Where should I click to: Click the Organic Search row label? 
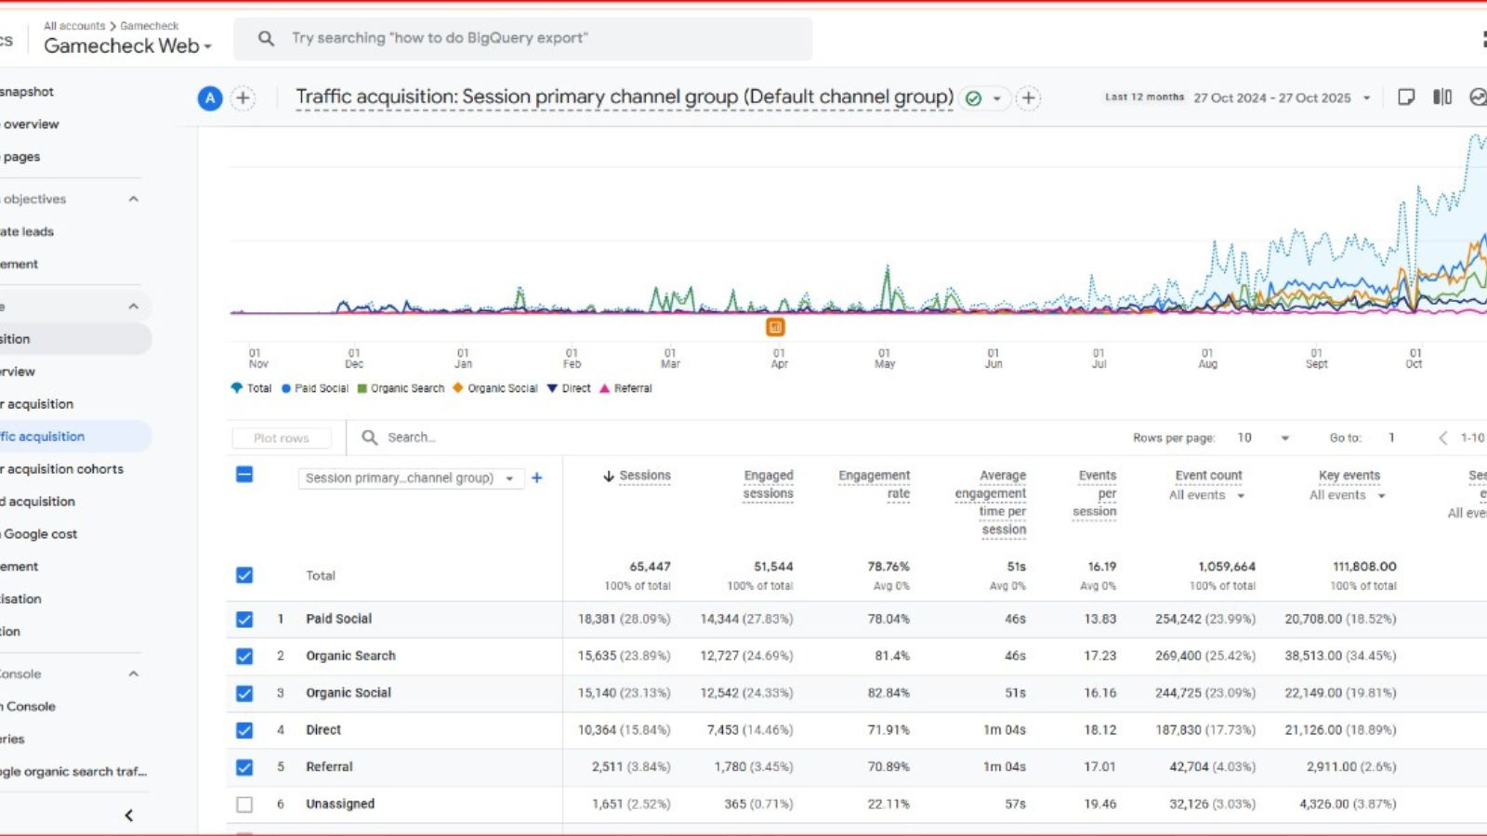click(351, 656)
